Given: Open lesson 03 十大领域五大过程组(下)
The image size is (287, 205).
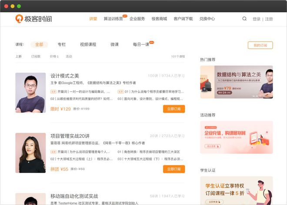Looking at the screenshot, I should [150, 159].
